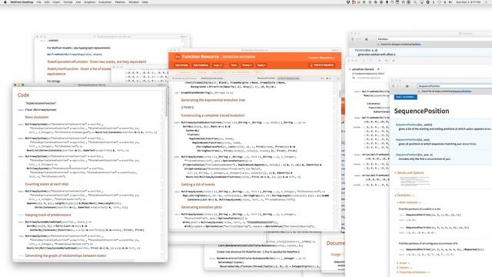Expand the Details and Options section
This screenshot has height=277, width=492.
point(409,173)
